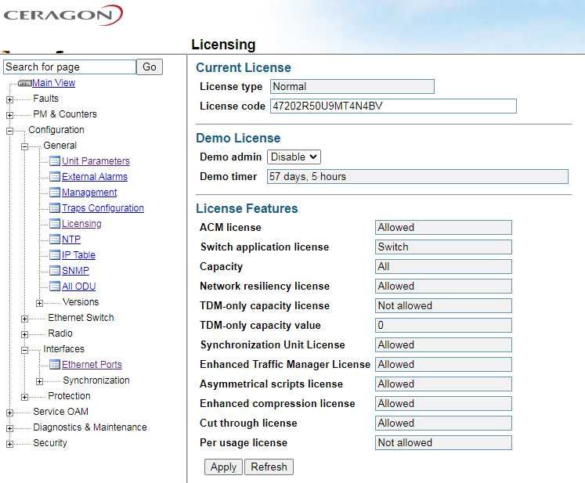Open the Unit Parameters link

point(96,161)
